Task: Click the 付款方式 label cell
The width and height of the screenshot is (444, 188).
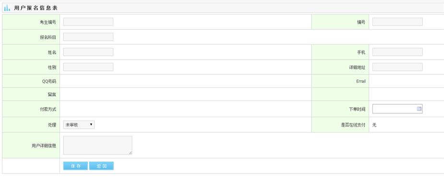Action: tap(31, 109)
